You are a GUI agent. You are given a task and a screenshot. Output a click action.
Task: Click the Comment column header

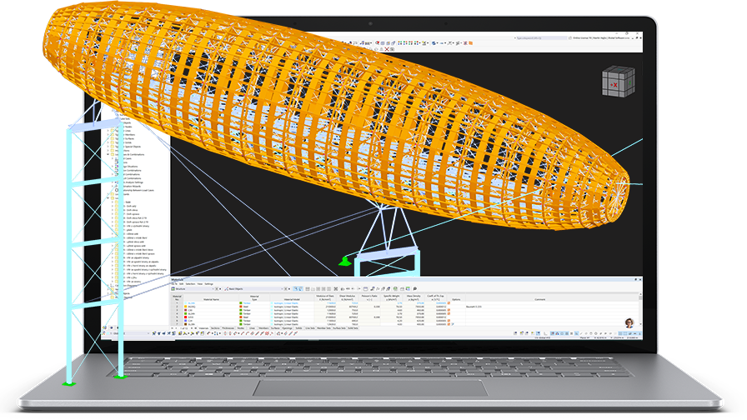tap(539, 299)
